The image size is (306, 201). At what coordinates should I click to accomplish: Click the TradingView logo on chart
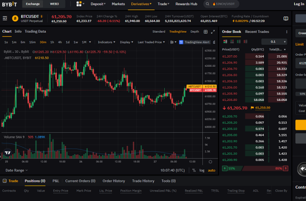pos(7,153)
